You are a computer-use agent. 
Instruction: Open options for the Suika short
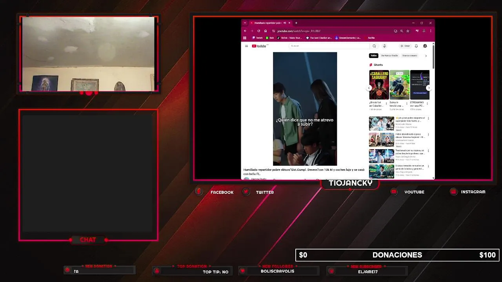[x=407, y=104]
